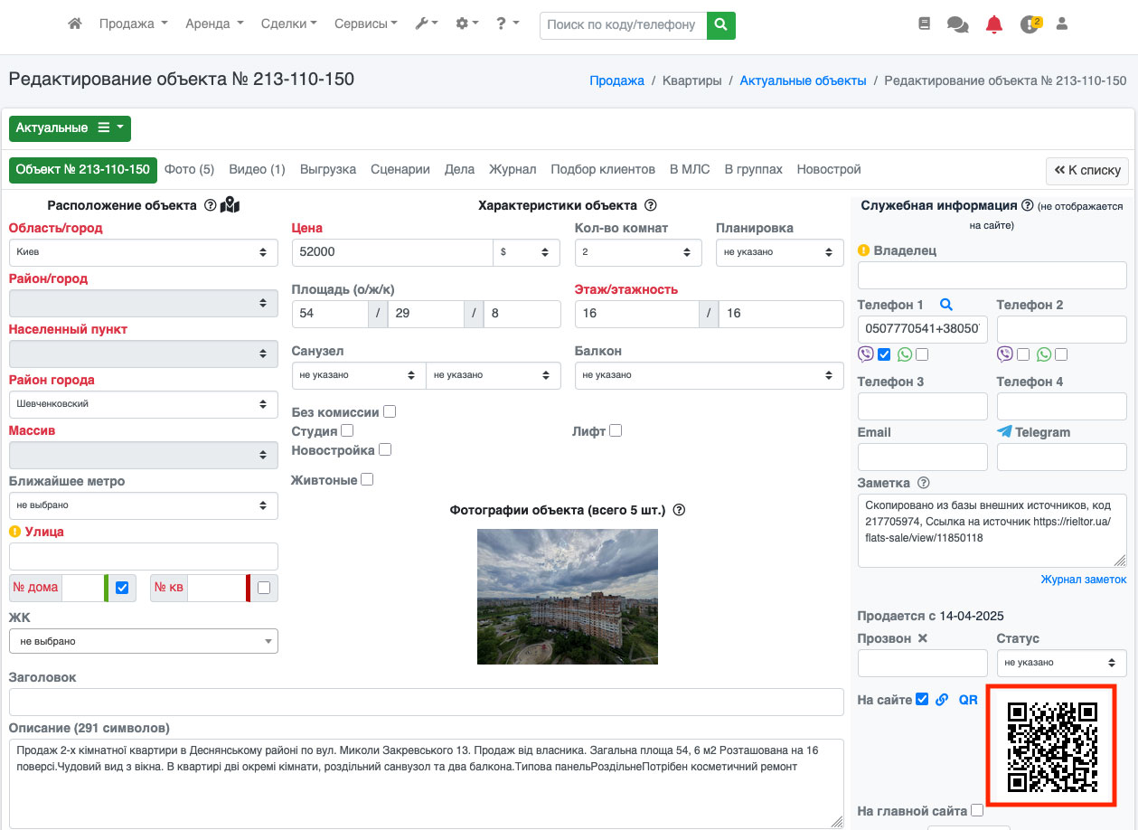This screenshot has height=830, width=1138.
Task: Enable the Без комиссии checkbox
Action: (390, 411)
